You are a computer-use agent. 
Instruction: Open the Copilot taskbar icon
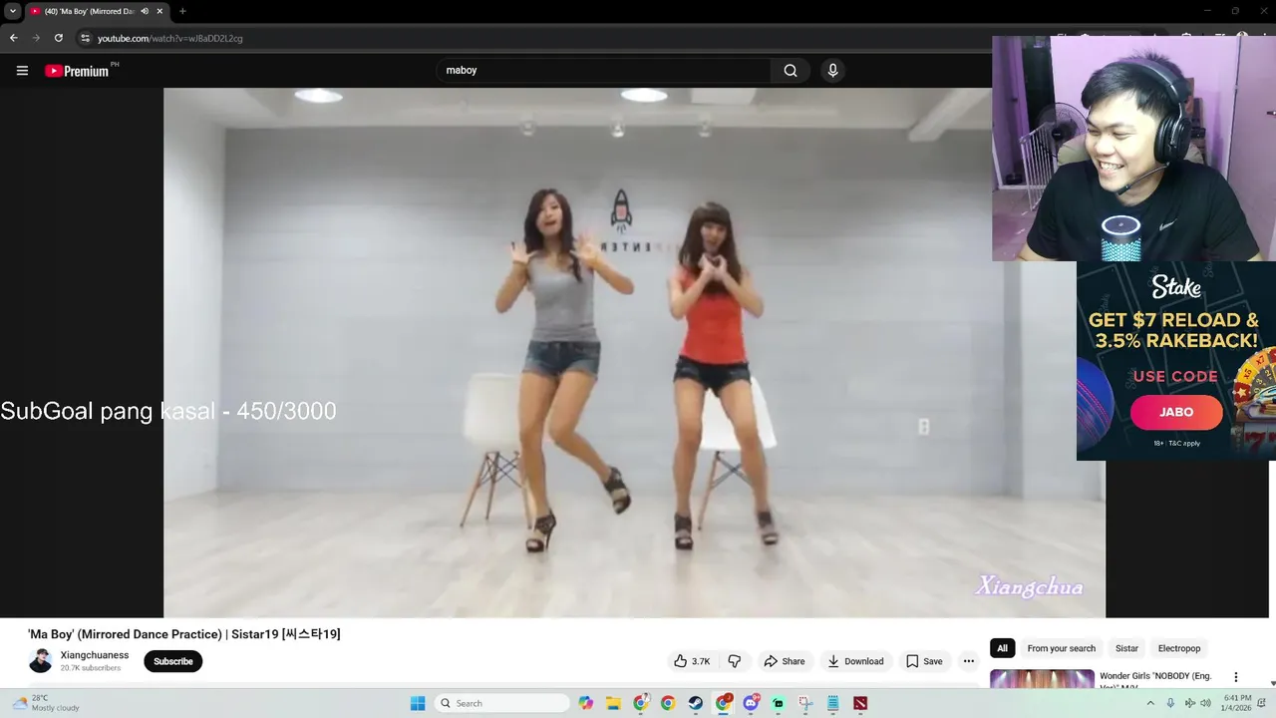pos(586,703)
